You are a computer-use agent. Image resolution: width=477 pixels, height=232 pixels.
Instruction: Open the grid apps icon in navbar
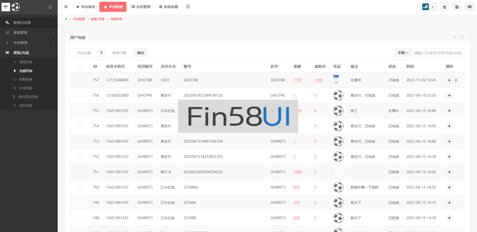click(188, 7)
